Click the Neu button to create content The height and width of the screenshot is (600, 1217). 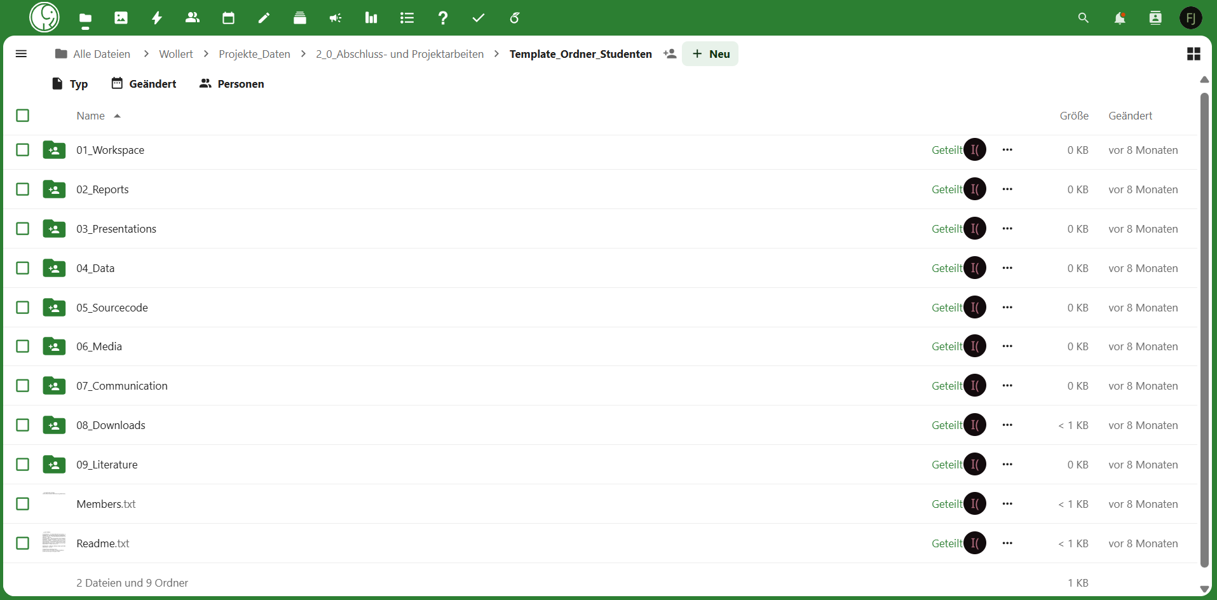click(x=710, y=53)
